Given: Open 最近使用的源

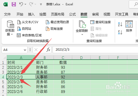Looking at the screenshot, I should pos(57,22).
